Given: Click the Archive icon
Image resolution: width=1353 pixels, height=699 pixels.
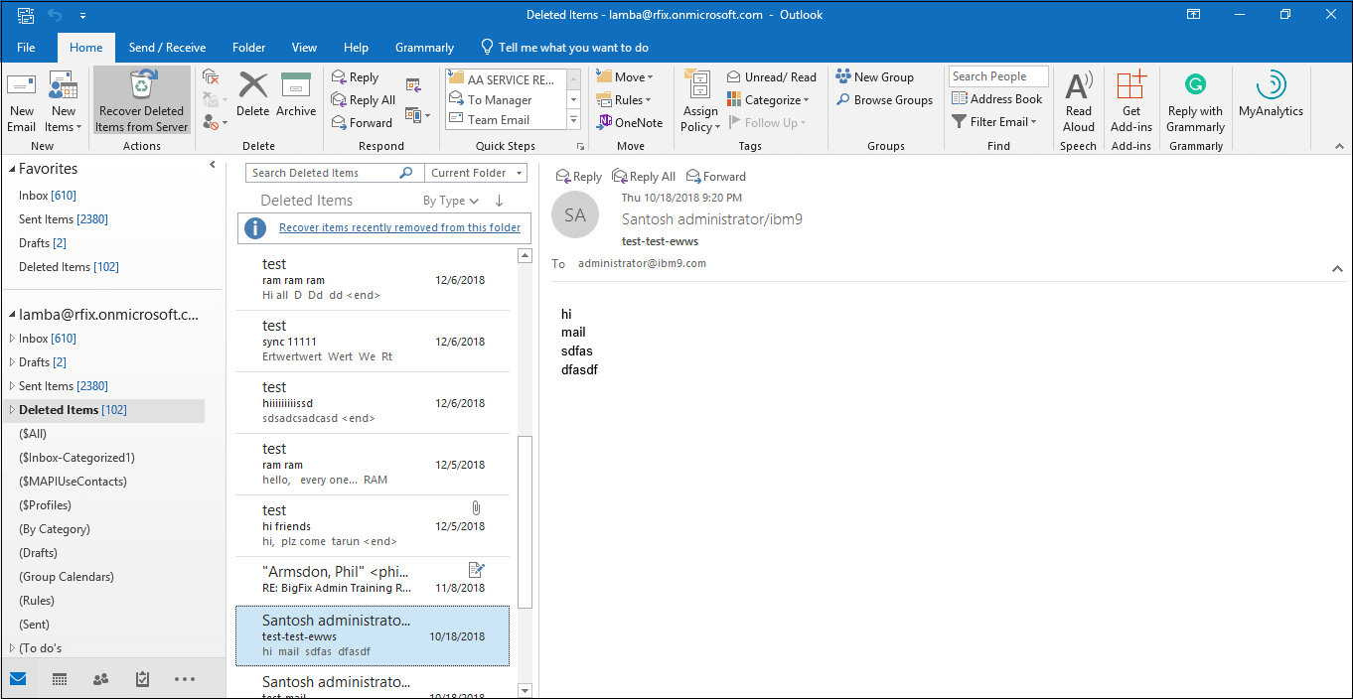Looking at the screenshot, I should [296, 95].
